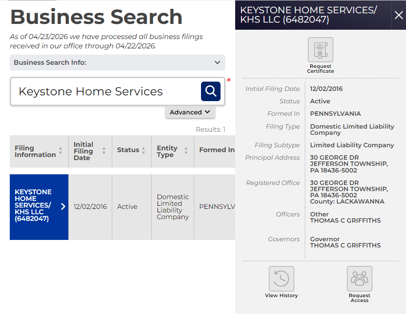
Task: Click the Officers THOMAS C GRIFFITHS name
Action: coord(345,220)
